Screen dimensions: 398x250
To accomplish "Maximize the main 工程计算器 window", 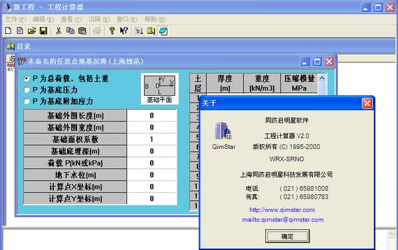I will (x=378, y=7).
